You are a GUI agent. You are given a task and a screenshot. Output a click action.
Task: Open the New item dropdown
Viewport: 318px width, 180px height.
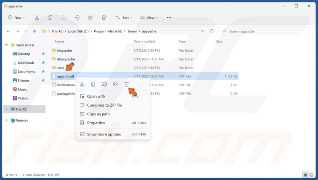16,18
